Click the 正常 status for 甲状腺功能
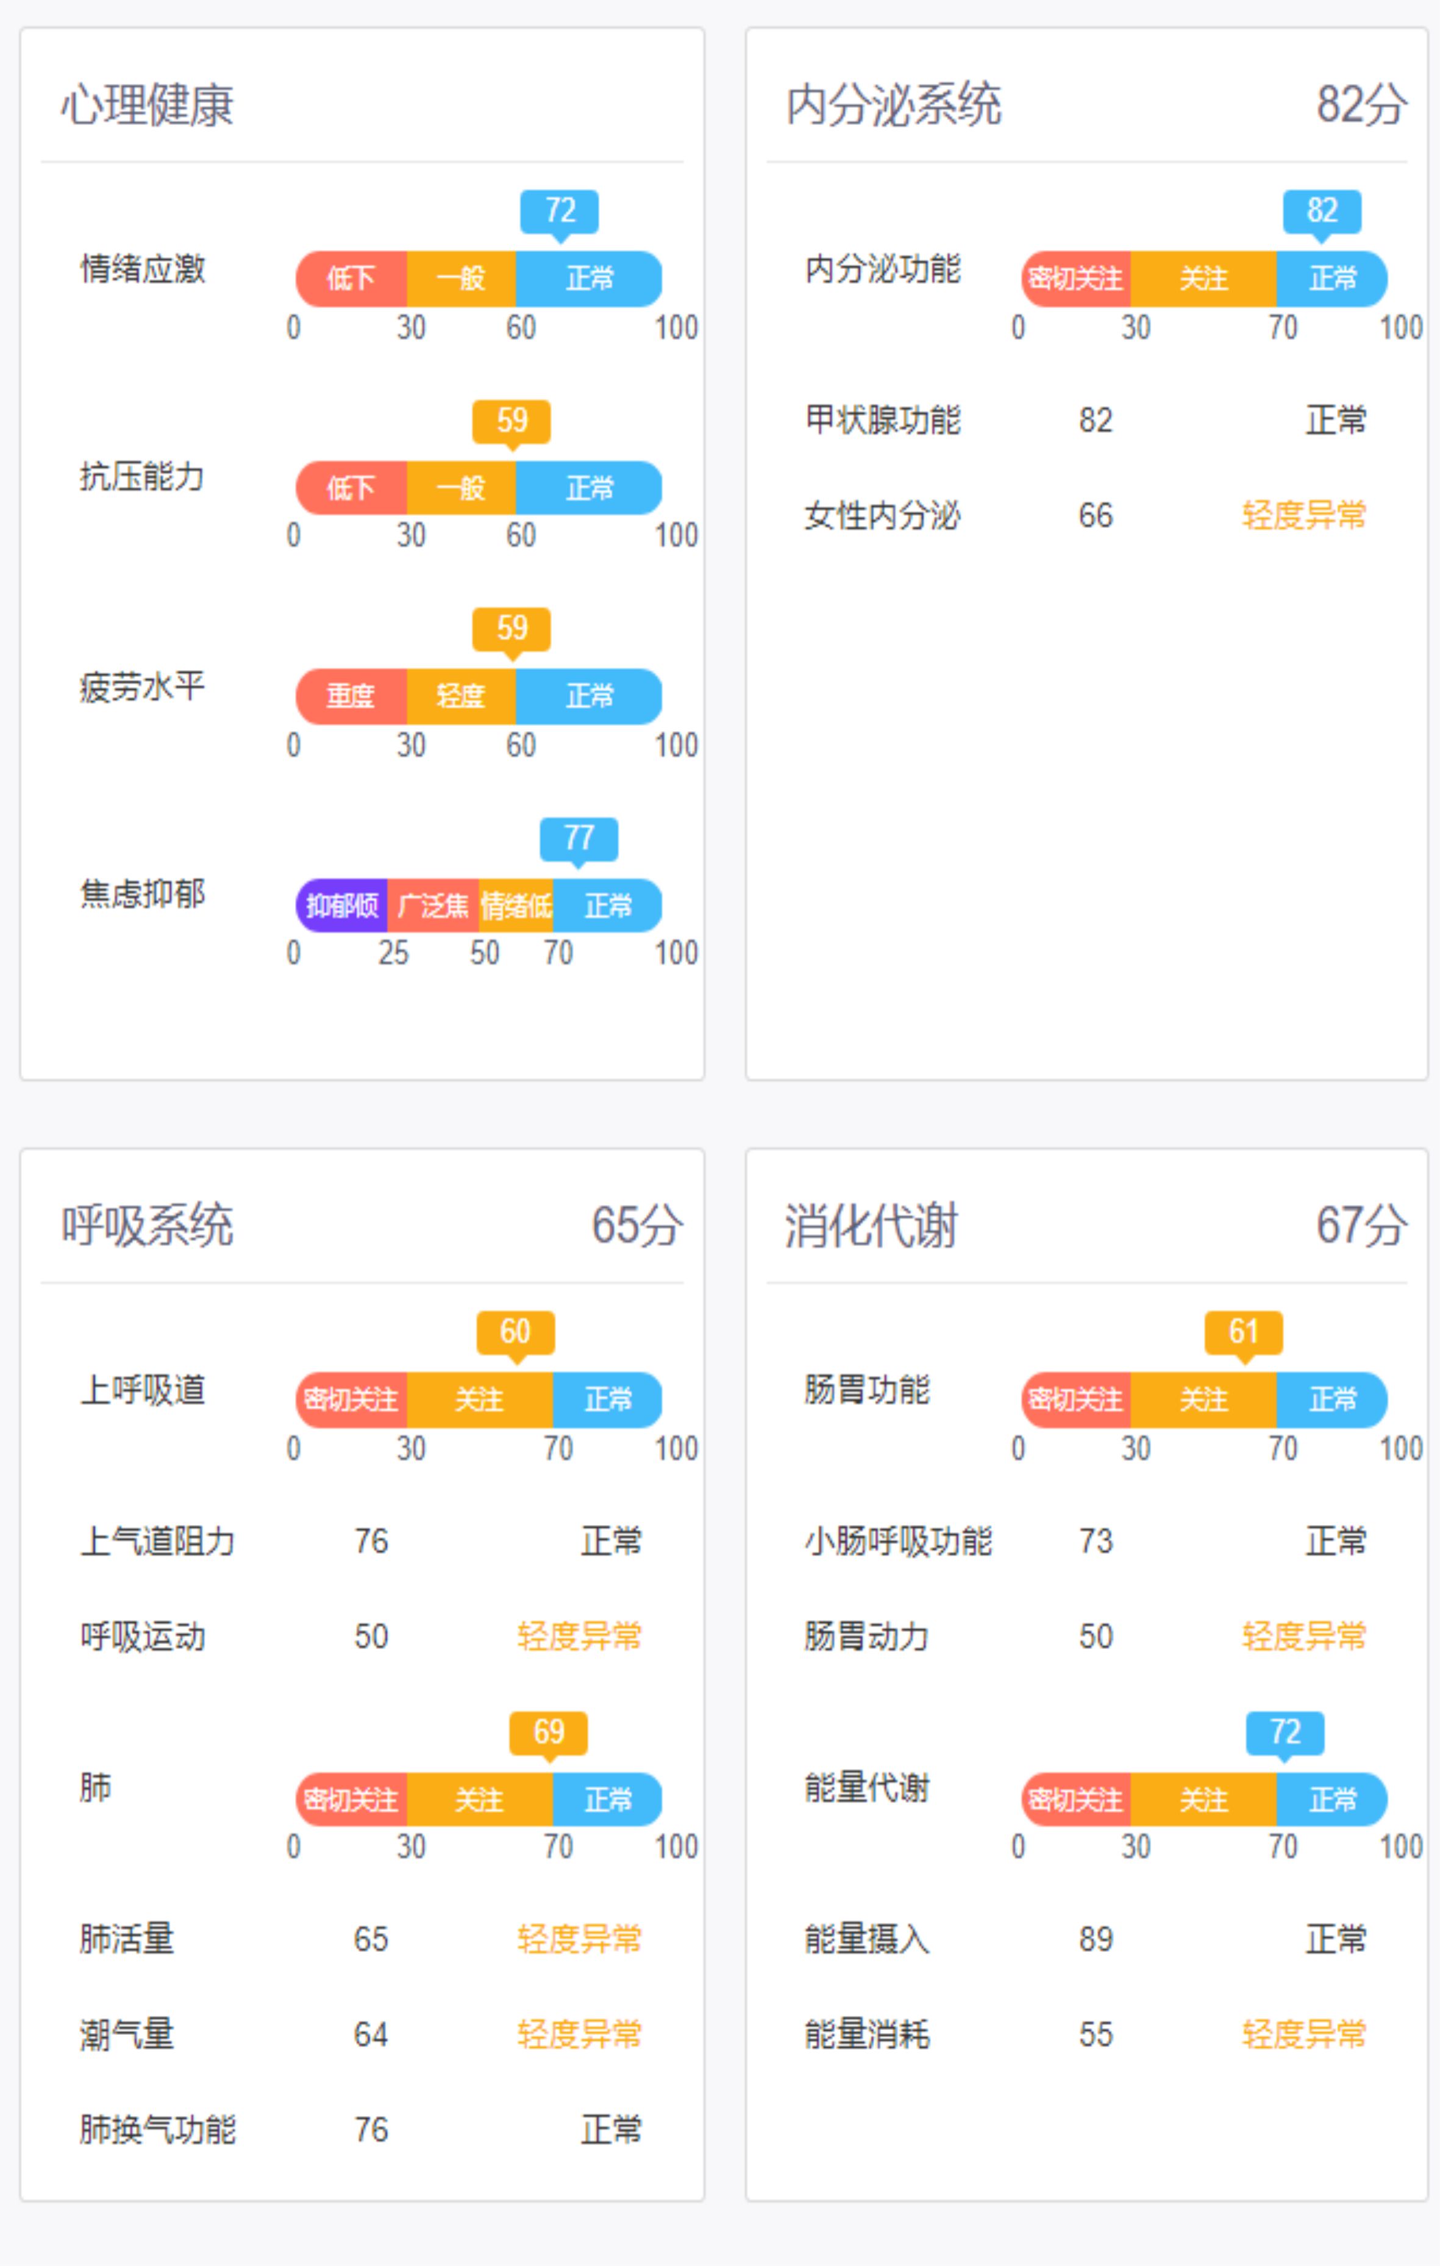 [1336, 420]
